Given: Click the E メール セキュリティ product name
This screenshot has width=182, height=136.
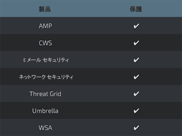Looking at the screenshot, I should (46, 60).
